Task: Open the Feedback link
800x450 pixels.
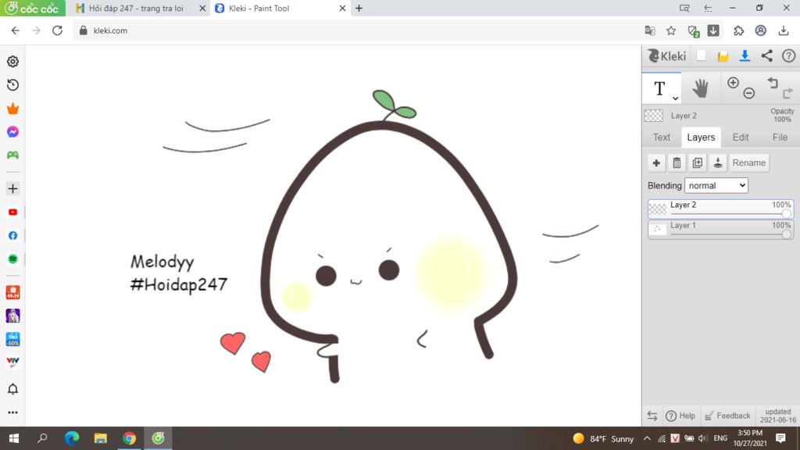Action: [727, 416]
